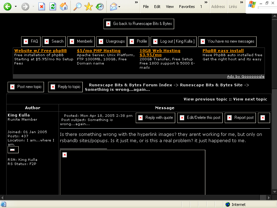Image resolution: width=277 pixels, height=208 pixels.
Task: Click broken image icon in signature box
Action: pos(65,155)
